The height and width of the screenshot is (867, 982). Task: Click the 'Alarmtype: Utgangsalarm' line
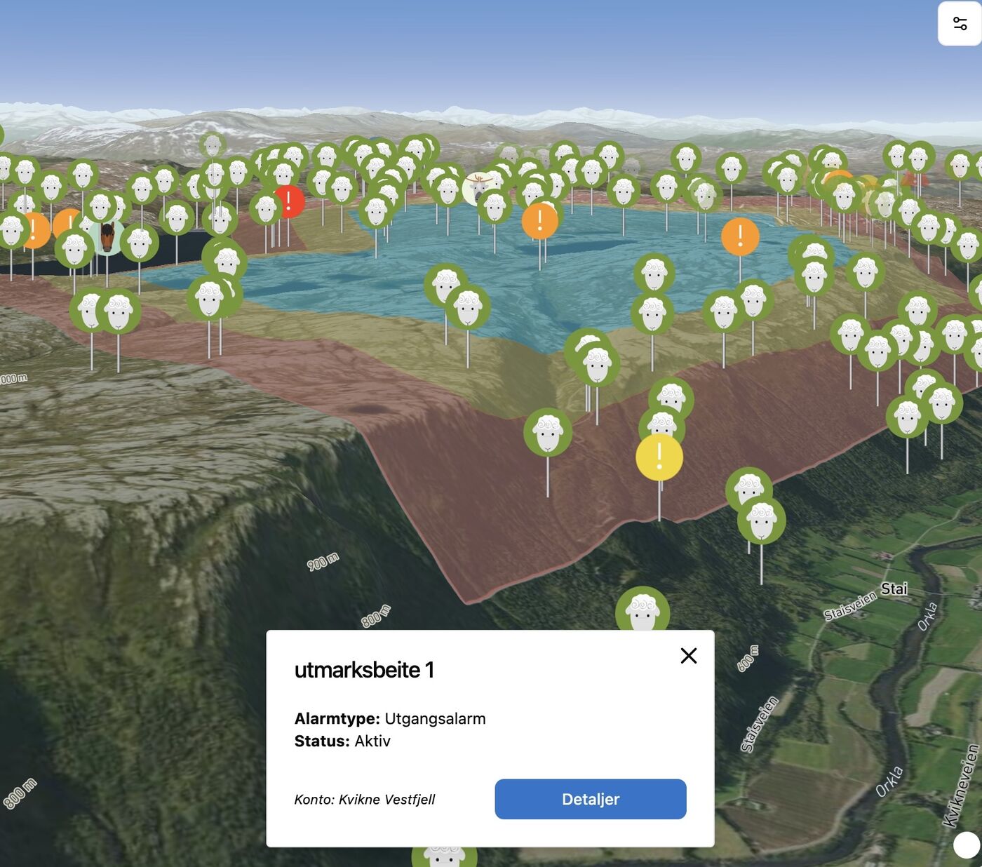(390, 718)
